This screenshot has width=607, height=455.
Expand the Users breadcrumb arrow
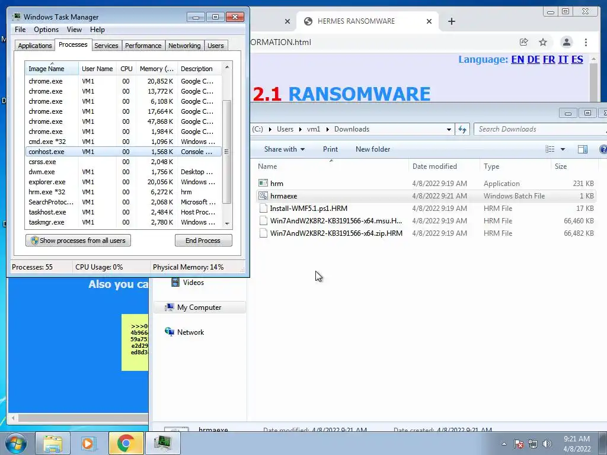301,129
